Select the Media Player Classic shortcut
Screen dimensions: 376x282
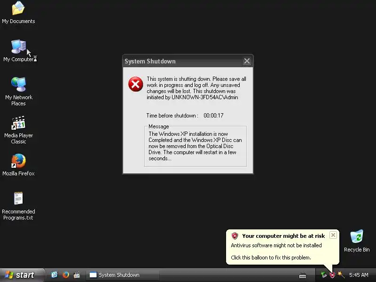pyautogui.click(x=18, y=130)
